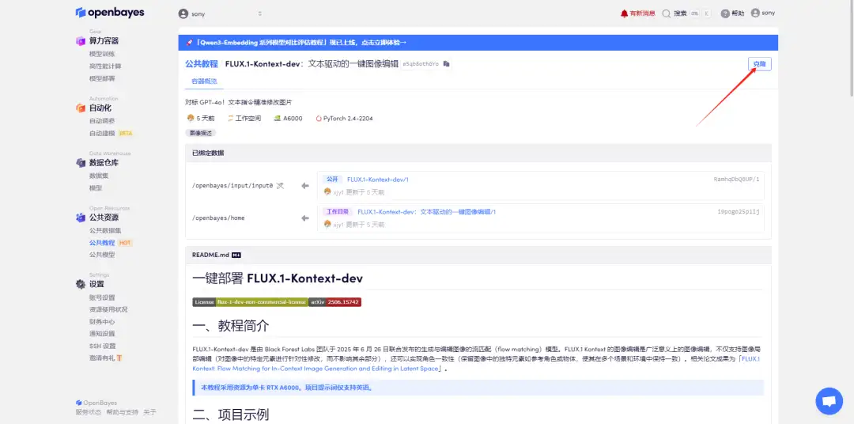Click the Qwen3-Embedding blue announcement banner
Viewport: 854px width, 424px height.
[x=478, y=43]
